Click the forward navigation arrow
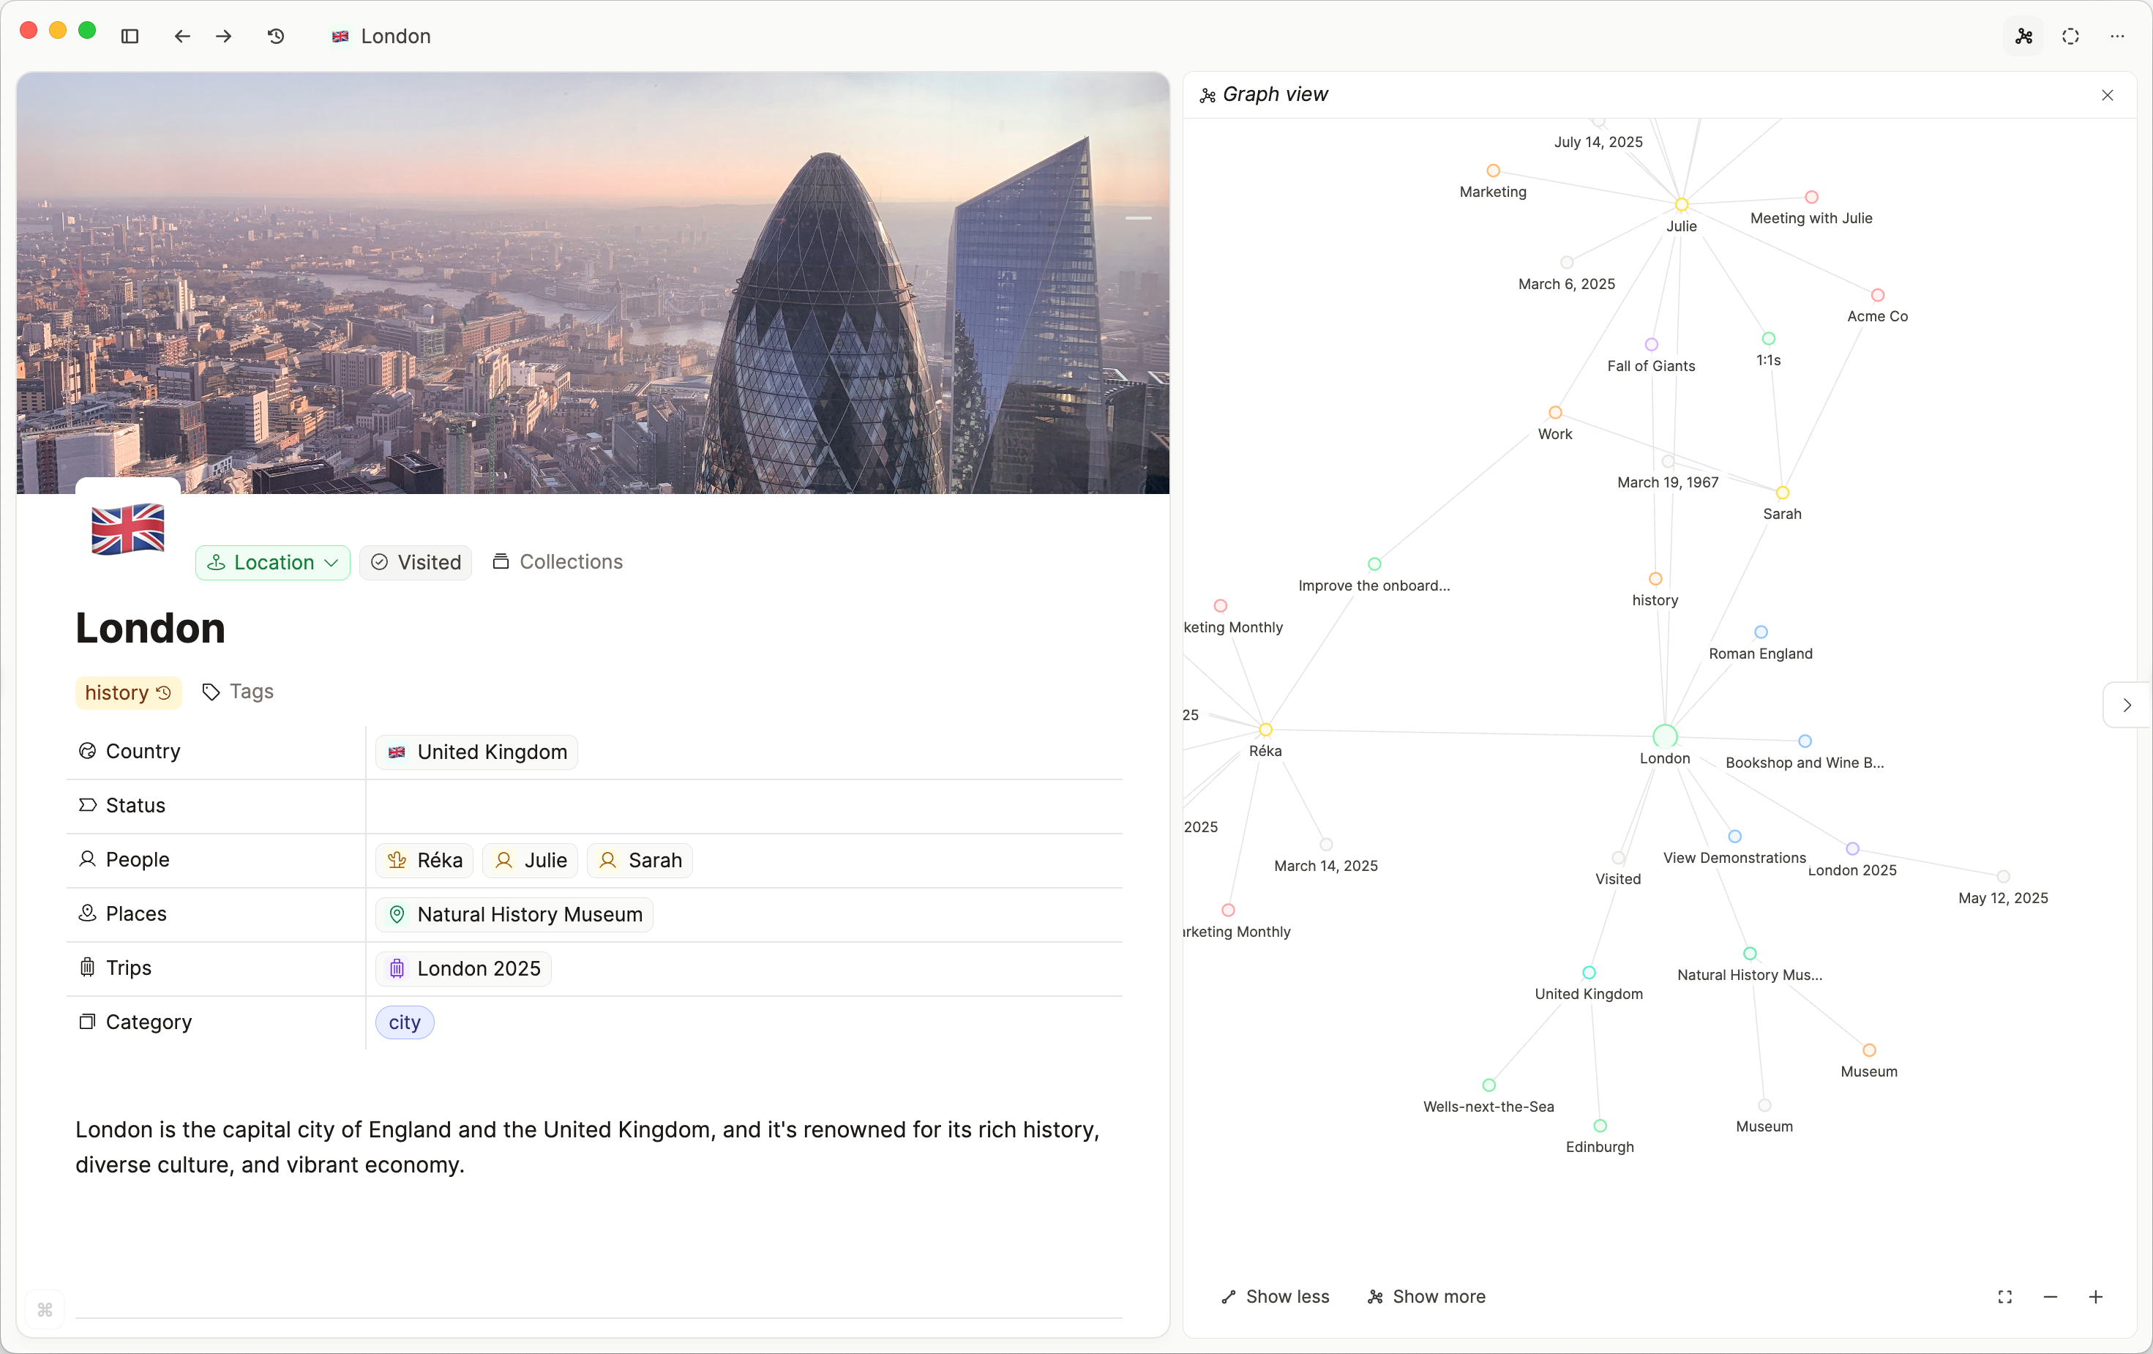 (225, 37)
